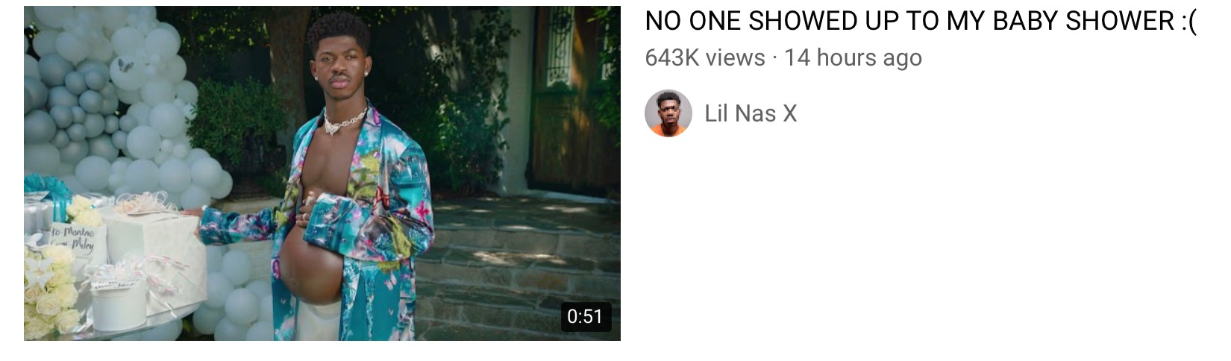Click the white balloon arch in thumbnail

(112, 112)
